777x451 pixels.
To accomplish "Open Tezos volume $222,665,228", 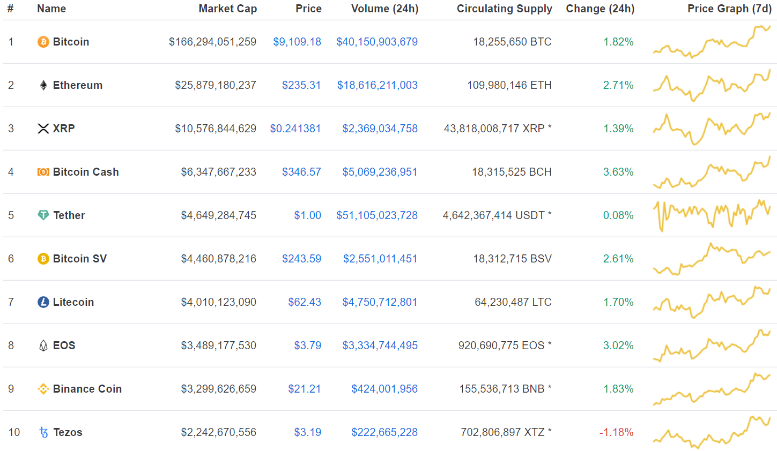I will pyautogui.click(x=384, y=432).
